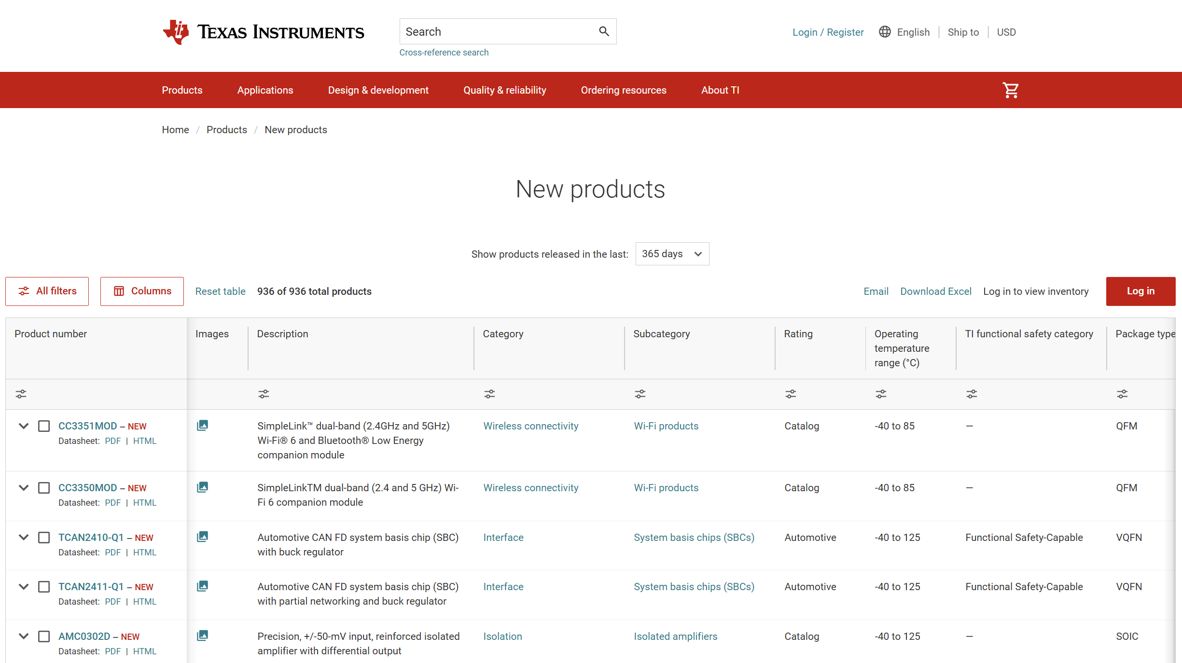
Task: Open filter icon under Category column
Action: point(489,394)
